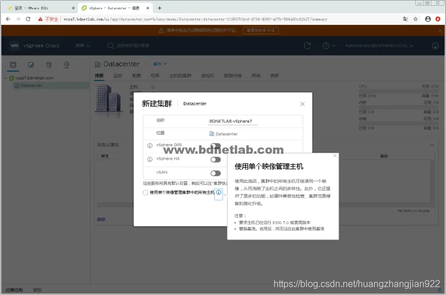446x295 pixels.
Task: Open Networking inventory view icon
Action: tap(66, 64)
